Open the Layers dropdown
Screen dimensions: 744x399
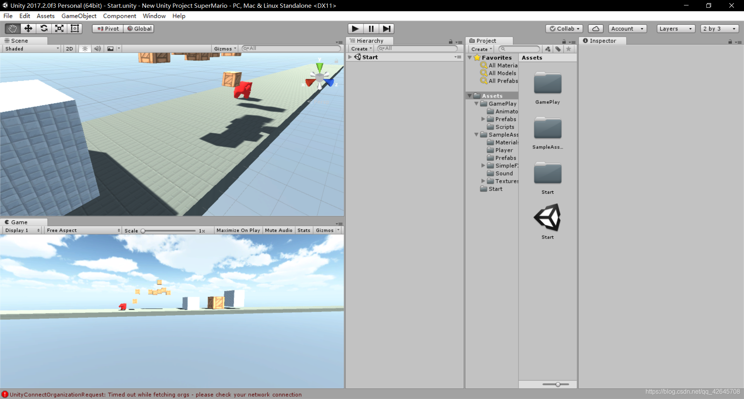tap(676, 29)
